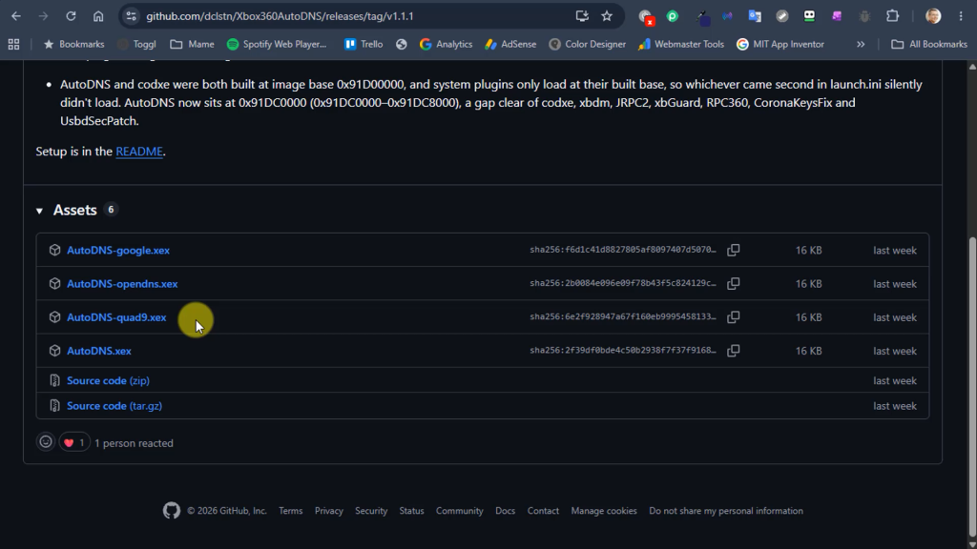Image resolution: width=977 pixels, height=549 pixels.
Task: Bookmark this page with the star icon
Action: 607,16
